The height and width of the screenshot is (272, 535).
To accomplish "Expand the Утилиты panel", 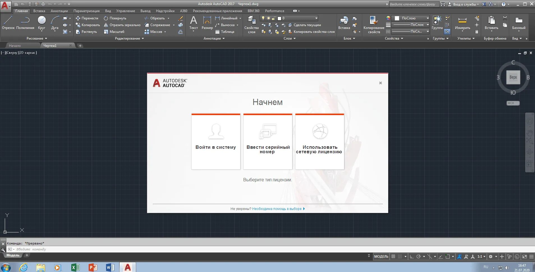I will 466,38.
